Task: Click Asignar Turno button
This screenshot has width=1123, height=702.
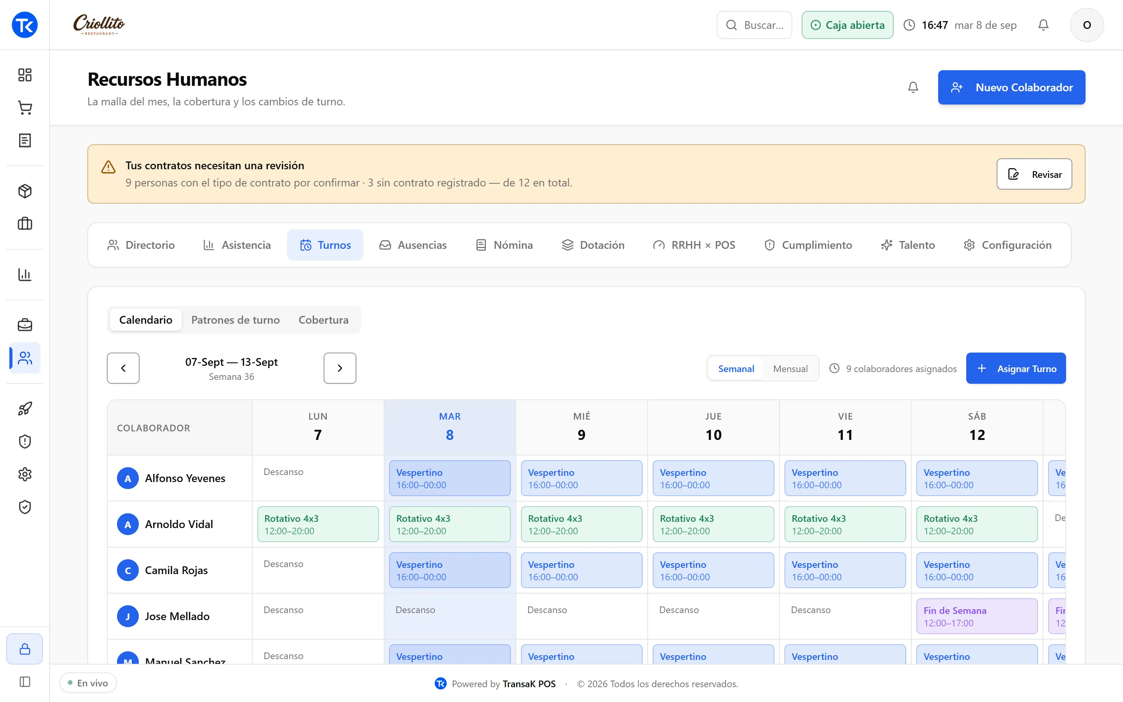Action: pyautogui.click(x=1015, y=368)
